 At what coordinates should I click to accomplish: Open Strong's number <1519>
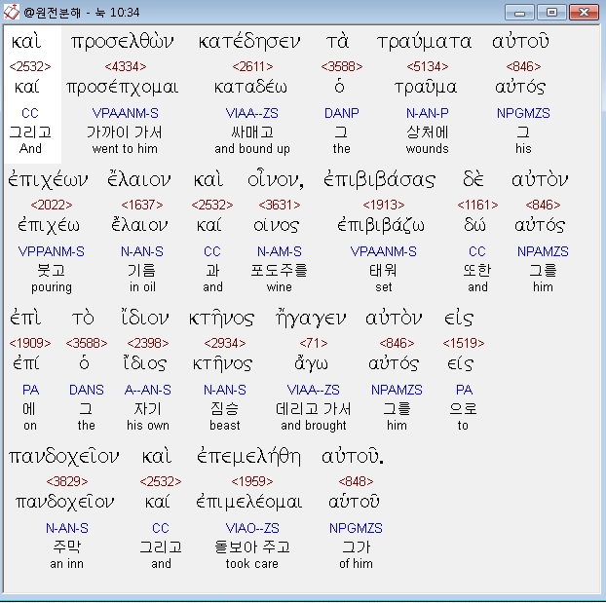pos(464,343)
